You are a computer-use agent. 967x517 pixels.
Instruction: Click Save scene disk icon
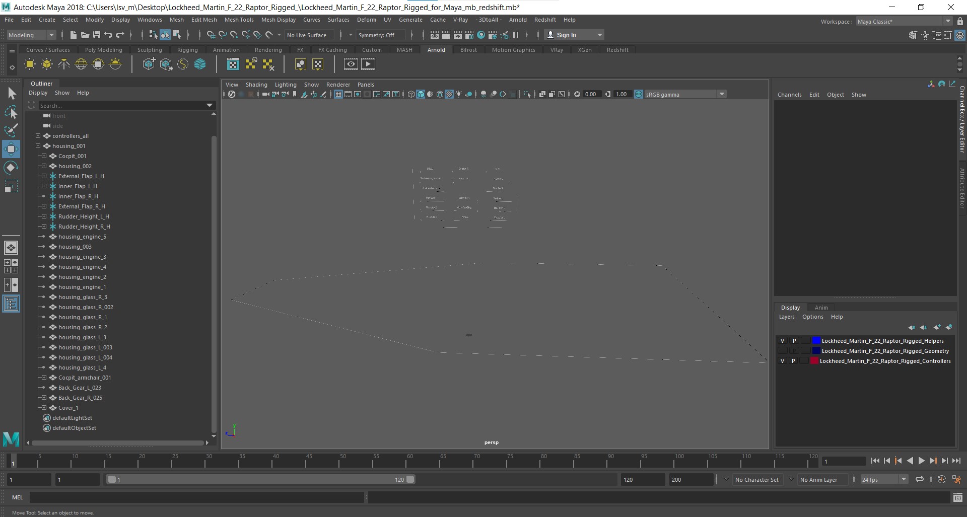96,35
